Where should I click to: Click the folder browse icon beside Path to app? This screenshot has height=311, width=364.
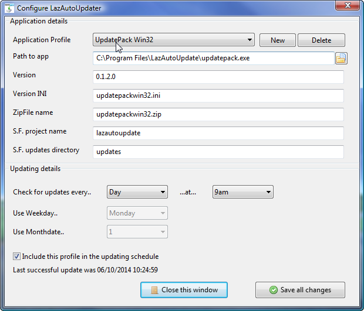(341, 58)
